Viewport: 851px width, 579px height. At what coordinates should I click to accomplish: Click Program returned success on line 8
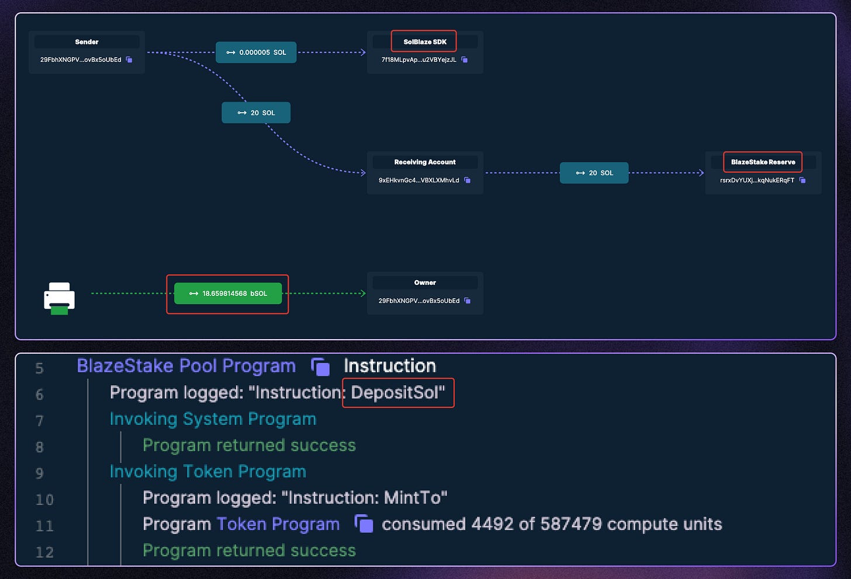(250, 445)
